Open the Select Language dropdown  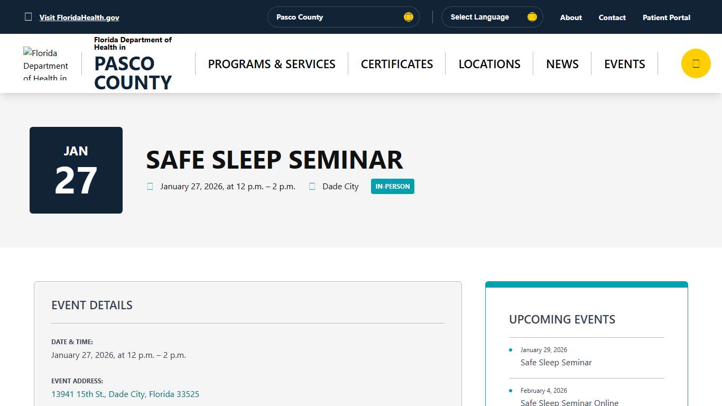(x=492, y=17)
